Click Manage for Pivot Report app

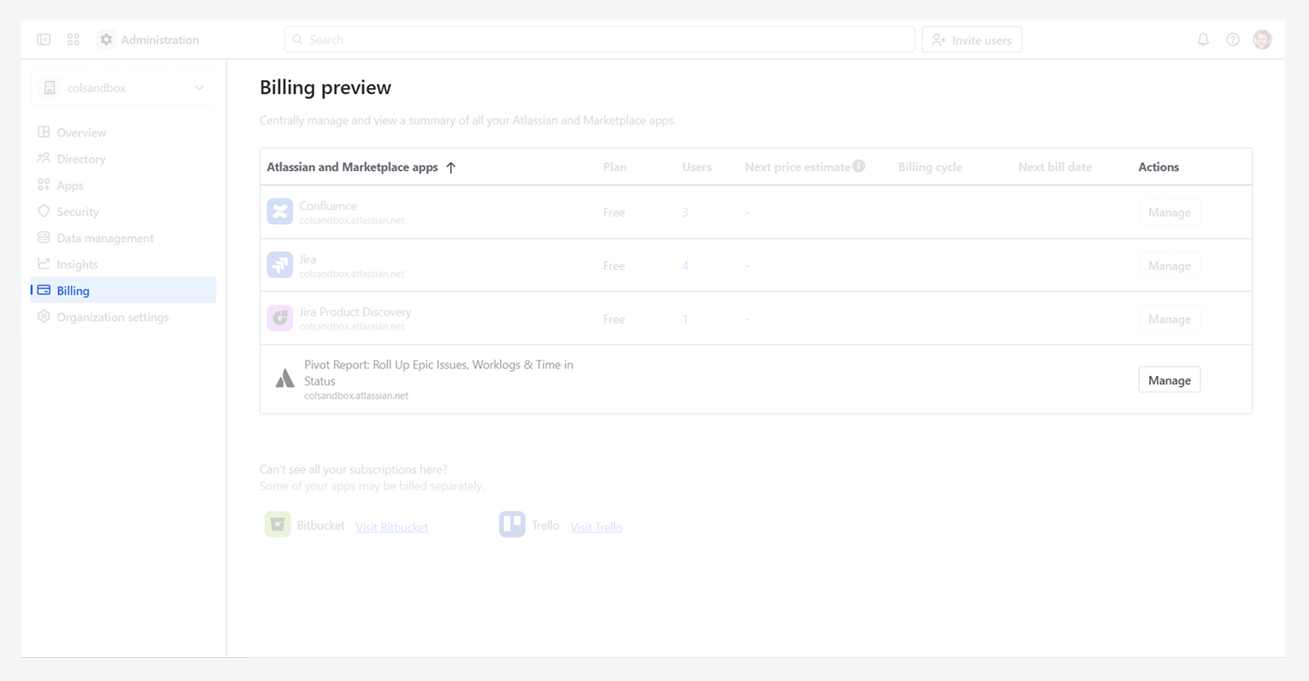(1169, 380)
